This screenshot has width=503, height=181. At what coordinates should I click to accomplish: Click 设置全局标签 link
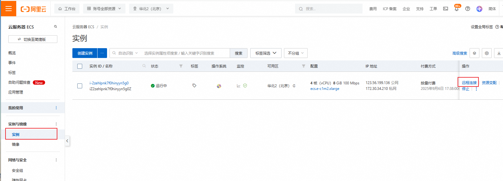(482, 27)
